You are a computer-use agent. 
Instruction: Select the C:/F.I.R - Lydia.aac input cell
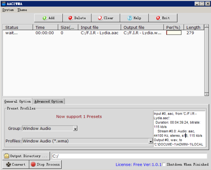pos(100,33)
